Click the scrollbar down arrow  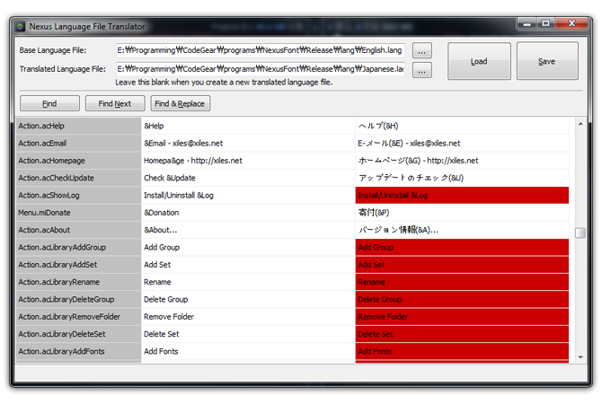pyautogui.click(x=580, y=356)
